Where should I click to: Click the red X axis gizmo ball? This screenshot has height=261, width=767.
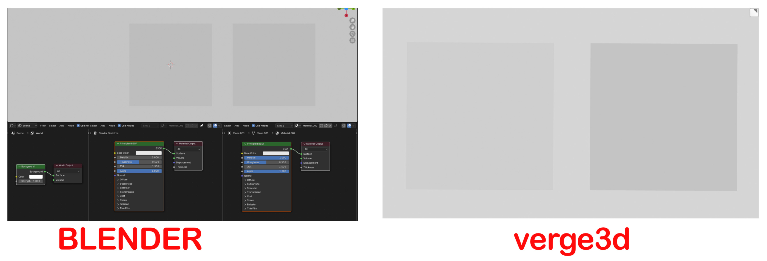click(x=346, y=15)
